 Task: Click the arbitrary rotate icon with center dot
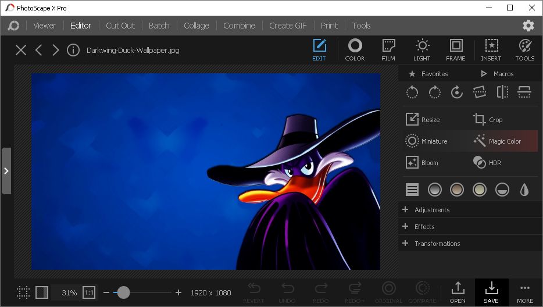tap(457, 92)
